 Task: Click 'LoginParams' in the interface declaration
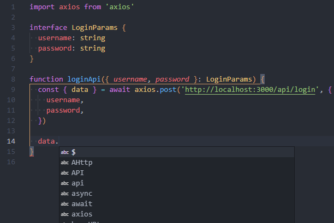pos(94,28)
